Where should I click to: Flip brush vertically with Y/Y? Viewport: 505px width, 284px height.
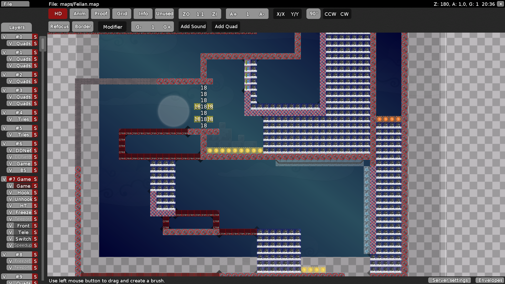pos(295,14)
